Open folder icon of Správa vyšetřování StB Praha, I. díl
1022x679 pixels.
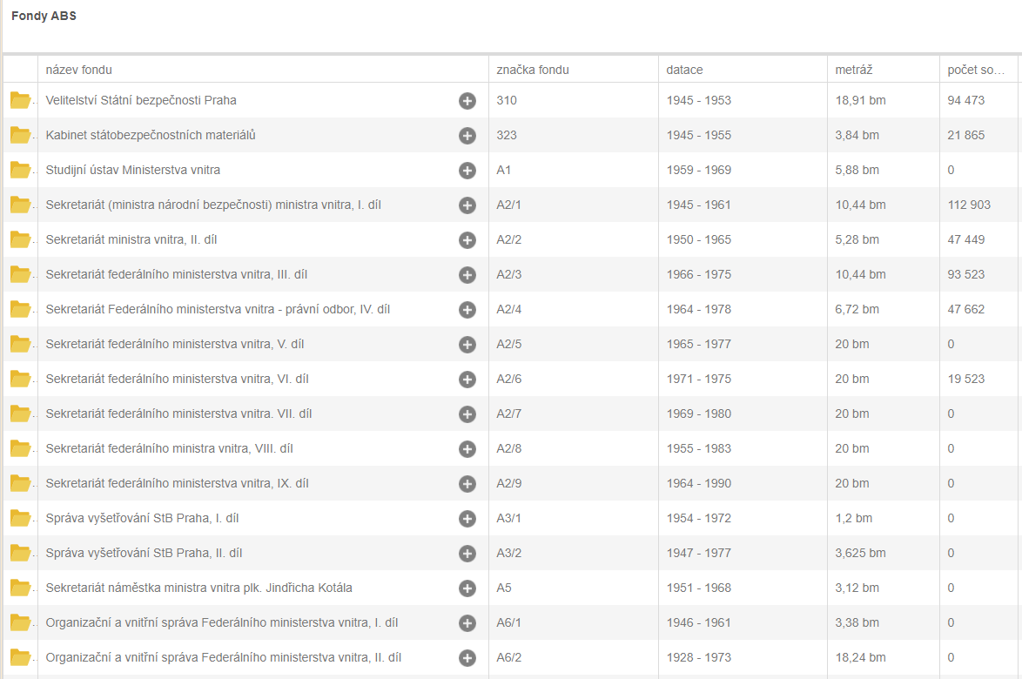[x=20, y=518]
